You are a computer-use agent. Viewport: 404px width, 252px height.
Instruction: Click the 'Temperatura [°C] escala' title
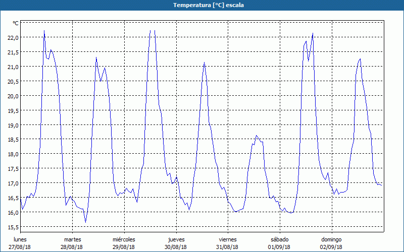coord(209,5)
